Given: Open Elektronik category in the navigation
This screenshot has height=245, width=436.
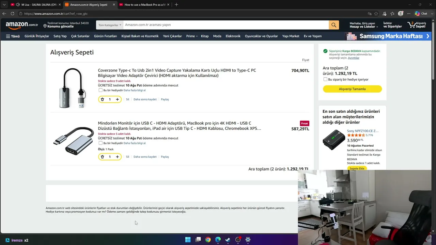Looking at the screenshot, I should pyautogui.click(x=233, y=36).
